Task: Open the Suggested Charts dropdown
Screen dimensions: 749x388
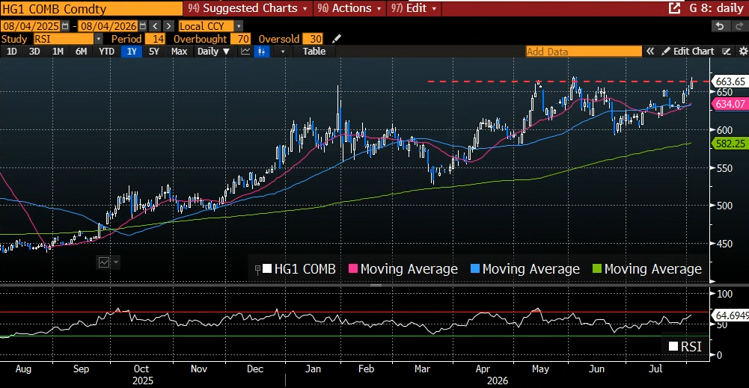Action: pyautogui.click(x=248, y=8)
